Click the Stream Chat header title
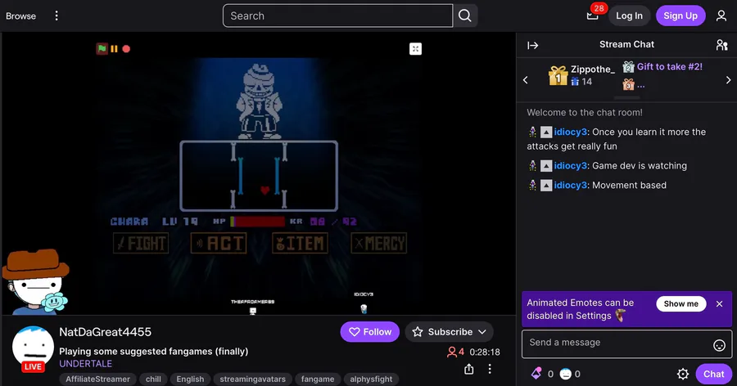 click(626, 45)
